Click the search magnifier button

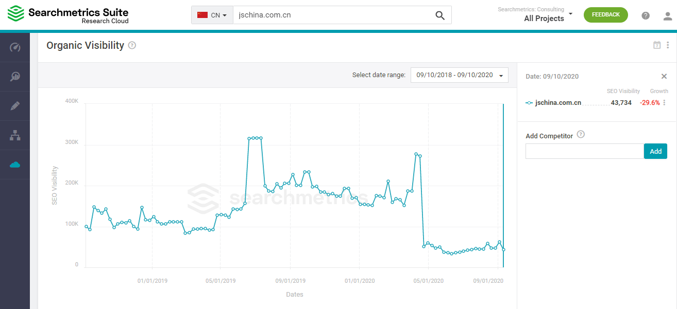click(x=440, y=15)
